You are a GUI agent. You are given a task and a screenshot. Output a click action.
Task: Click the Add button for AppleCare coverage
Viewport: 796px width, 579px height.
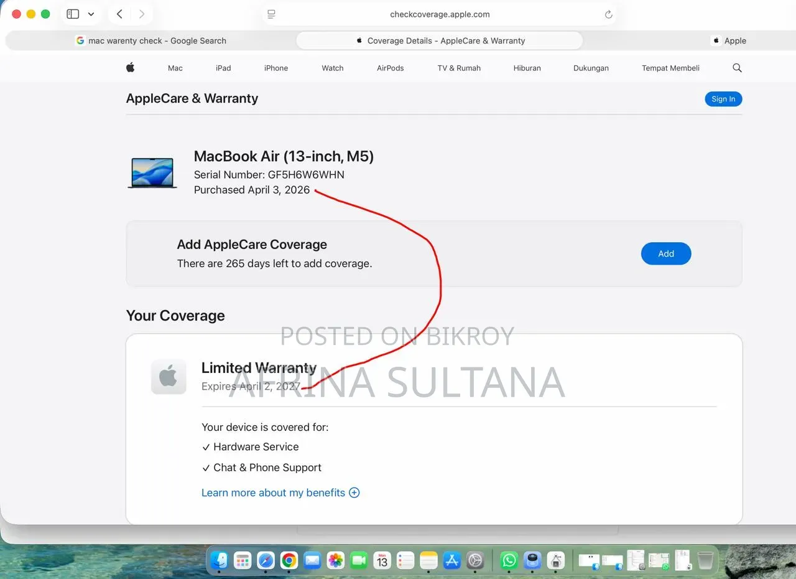(666, 253)
